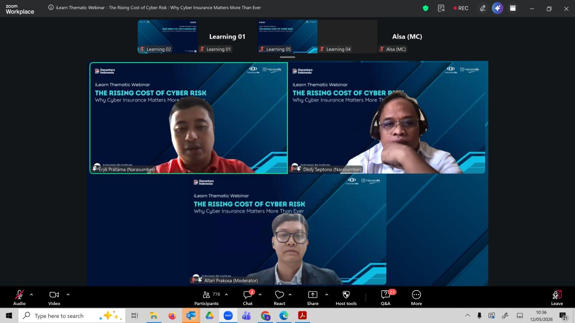This screenshot has width=575, height=323.
Task: Click the tray icon left of the clock
Action: tap(520, 315)
